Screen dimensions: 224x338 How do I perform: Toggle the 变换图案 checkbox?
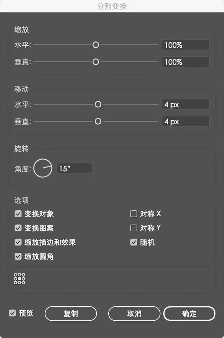click(18, 228)
